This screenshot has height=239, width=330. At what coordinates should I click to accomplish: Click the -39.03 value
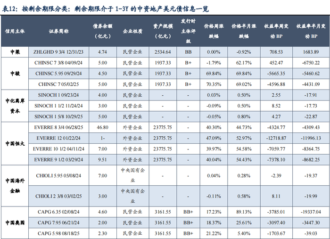[x=311, y=233]
